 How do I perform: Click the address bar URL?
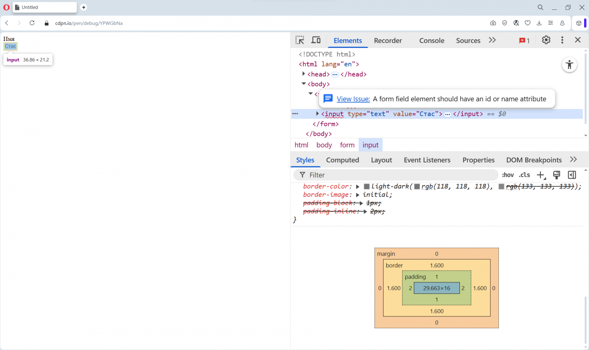coord(89,23)
